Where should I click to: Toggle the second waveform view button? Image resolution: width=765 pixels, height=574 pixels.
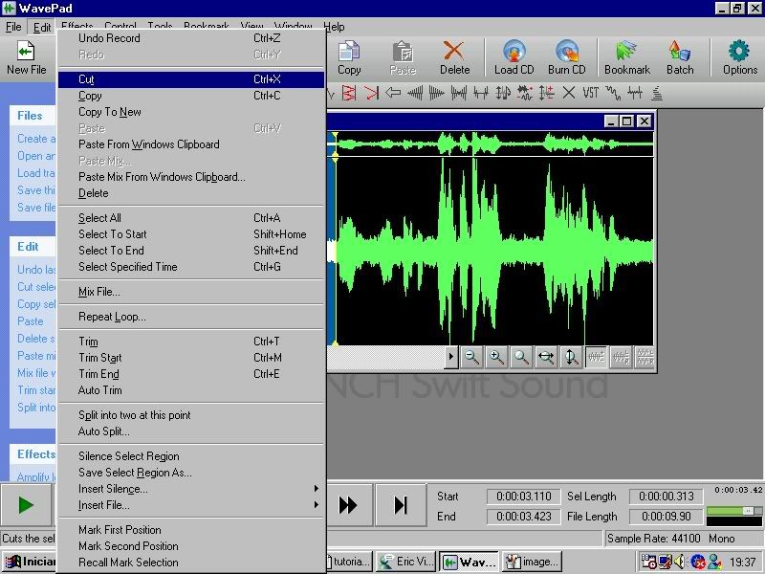tap(621, 358)
